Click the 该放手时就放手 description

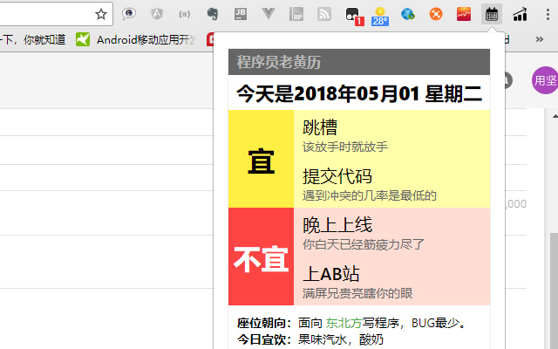coord(345,147)
